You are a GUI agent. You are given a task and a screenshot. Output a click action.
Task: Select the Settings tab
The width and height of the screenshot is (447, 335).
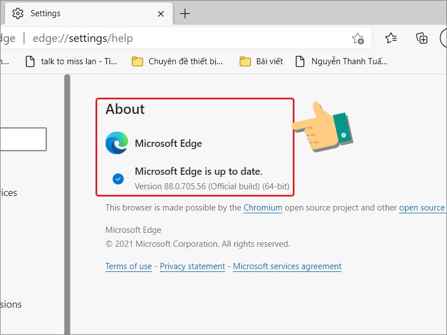88,13
